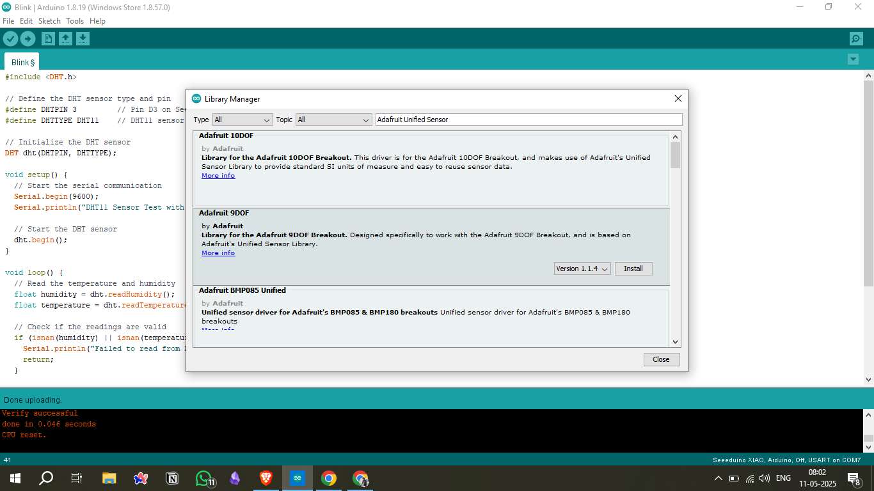Open Notion from the taskbar
874x491 pixels.
pos(172,478)
